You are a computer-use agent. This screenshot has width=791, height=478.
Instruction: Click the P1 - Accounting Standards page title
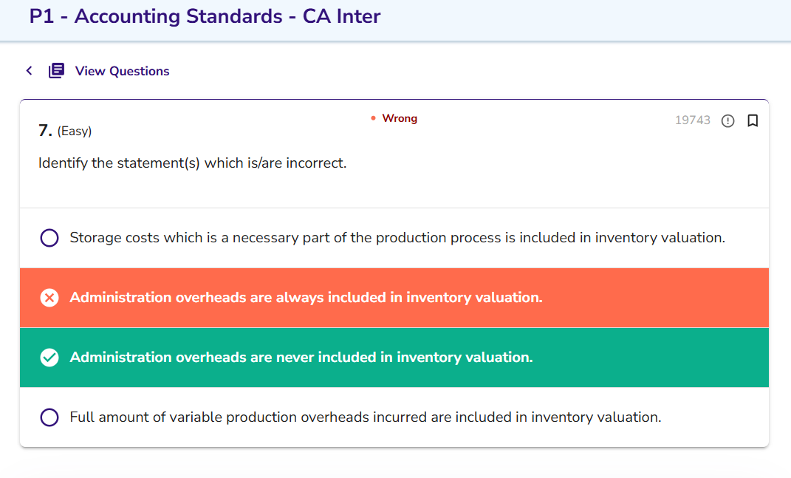pos(205,16)
